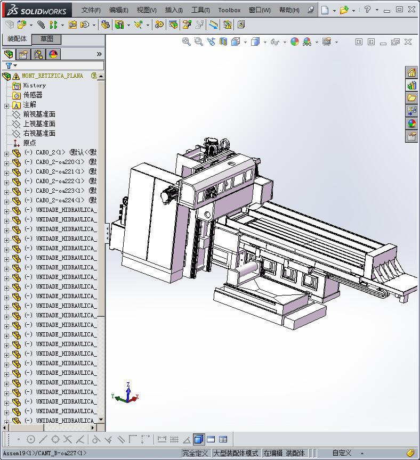Click the Display Style cube icon
Viewport: 420px width, 460px height.
[x=255, y=42]
